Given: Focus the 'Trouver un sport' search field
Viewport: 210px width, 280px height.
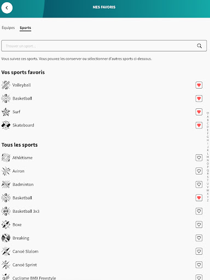Looking at the screenshot, I should [x=104, y=46].
